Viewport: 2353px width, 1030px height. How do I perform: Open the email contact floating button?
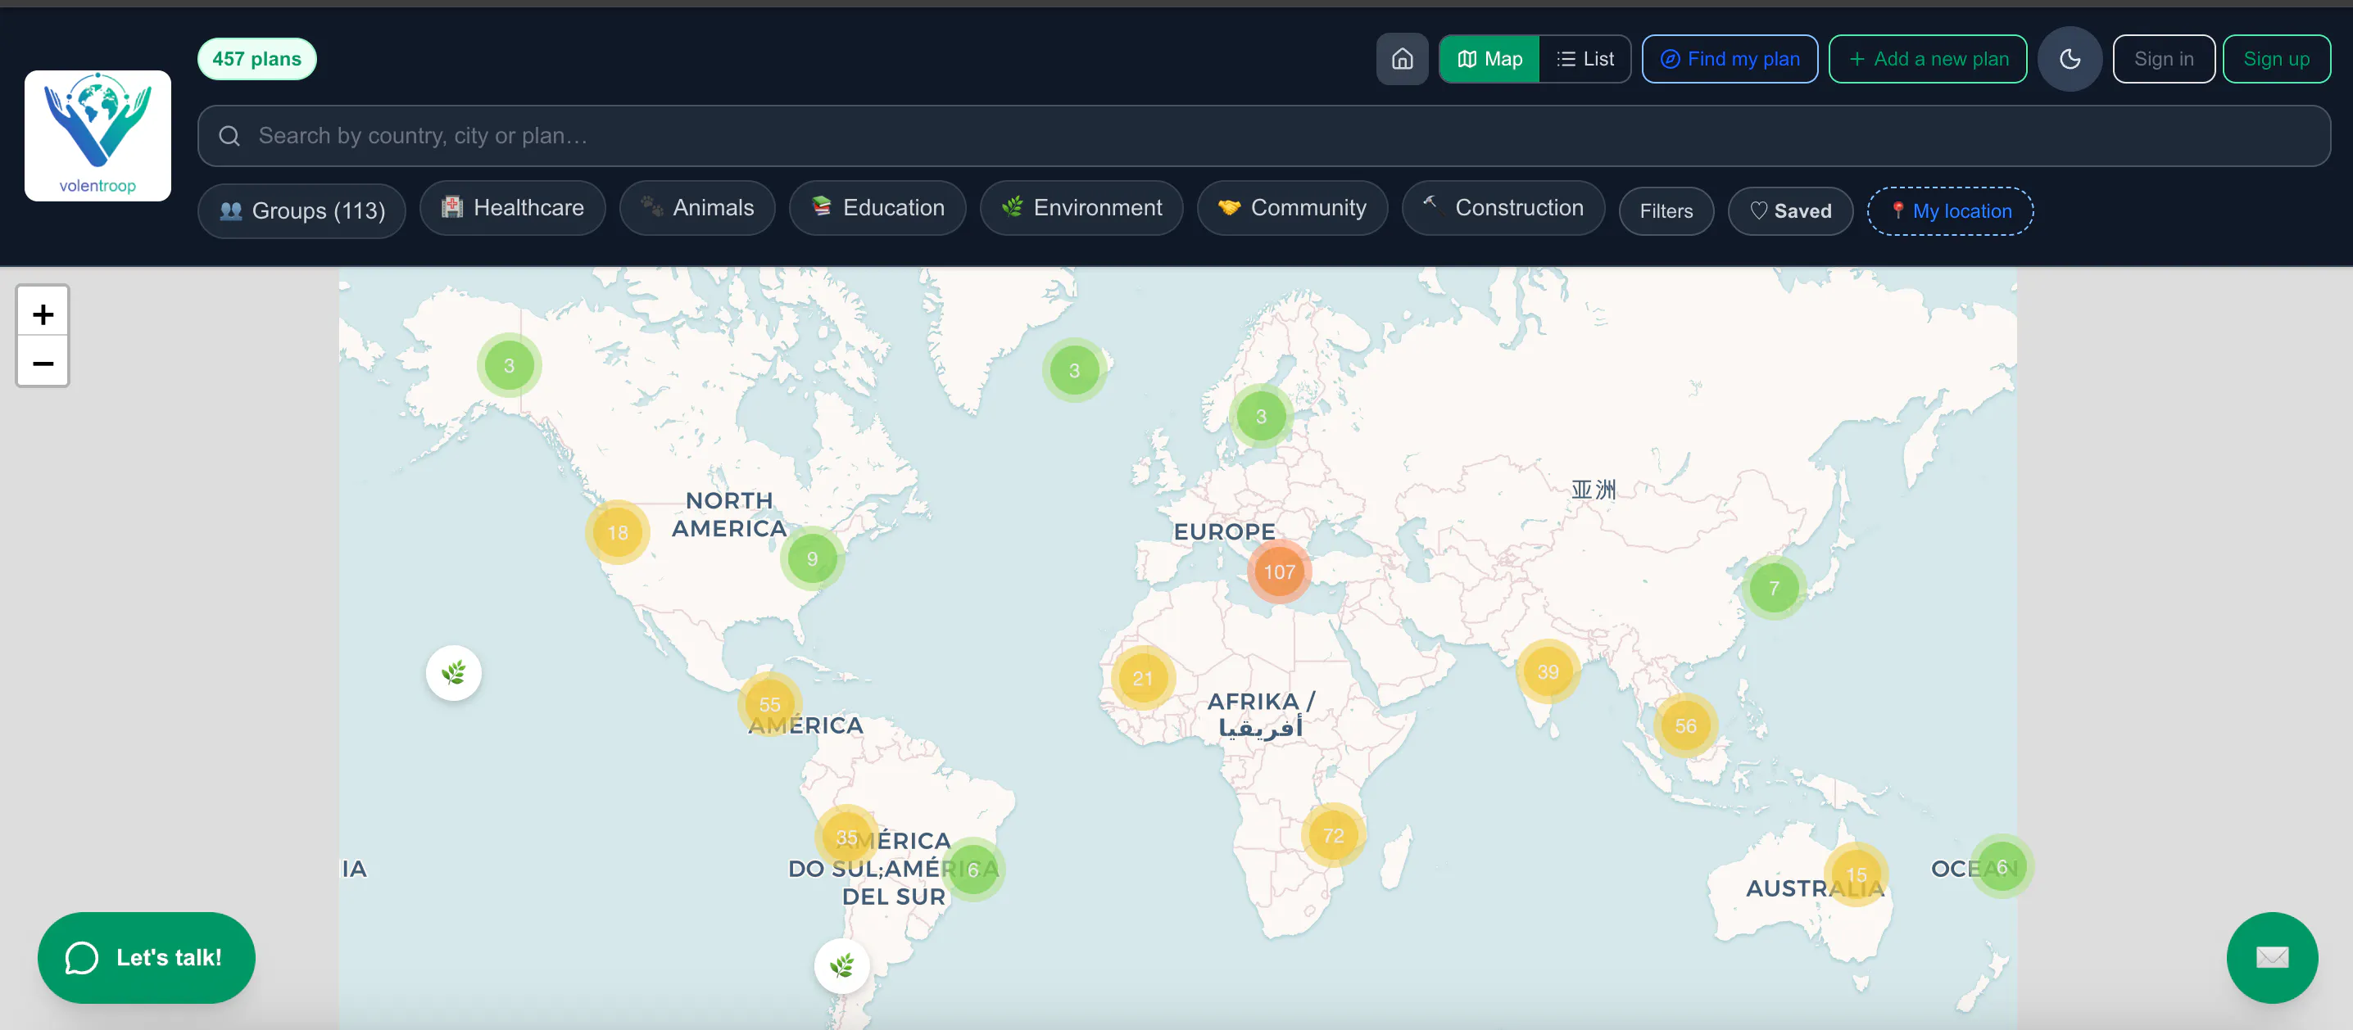2272,957
